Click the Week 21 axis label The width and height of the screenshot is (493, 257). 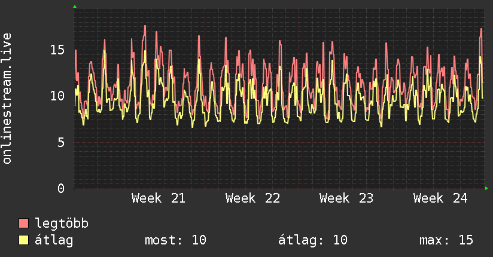tap(159, 198)
